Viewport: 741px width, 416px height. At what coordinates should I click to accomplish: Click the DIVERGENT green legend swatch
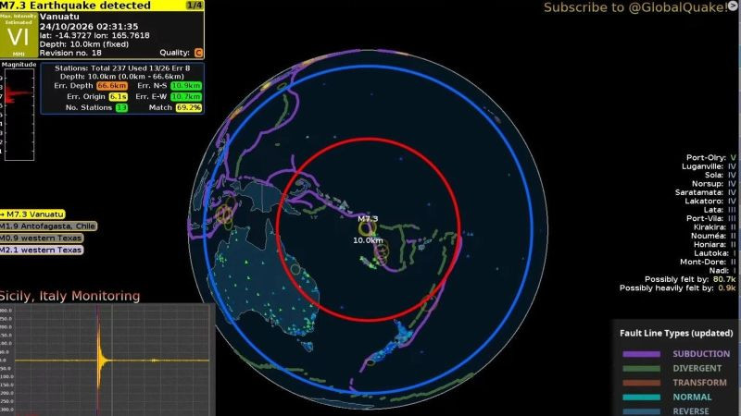(x=641, y=368)
